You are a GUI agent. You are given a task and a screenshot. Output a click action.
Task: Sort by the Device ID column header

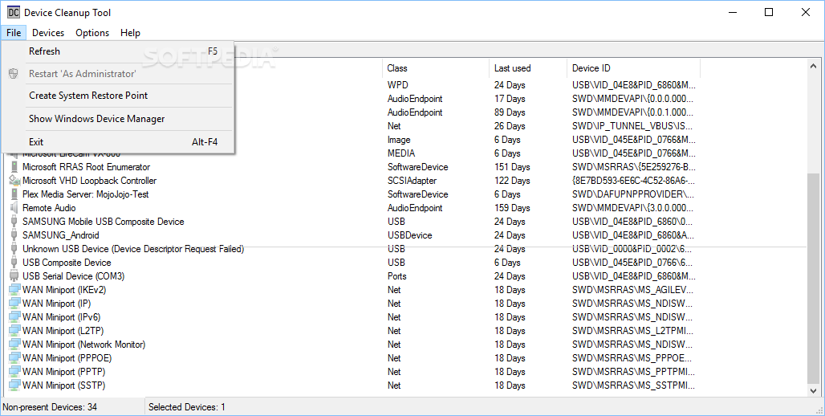[633, 68]
